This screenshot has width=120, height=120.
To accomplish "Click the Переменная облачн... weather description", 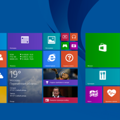I will [x=24, y=84].
